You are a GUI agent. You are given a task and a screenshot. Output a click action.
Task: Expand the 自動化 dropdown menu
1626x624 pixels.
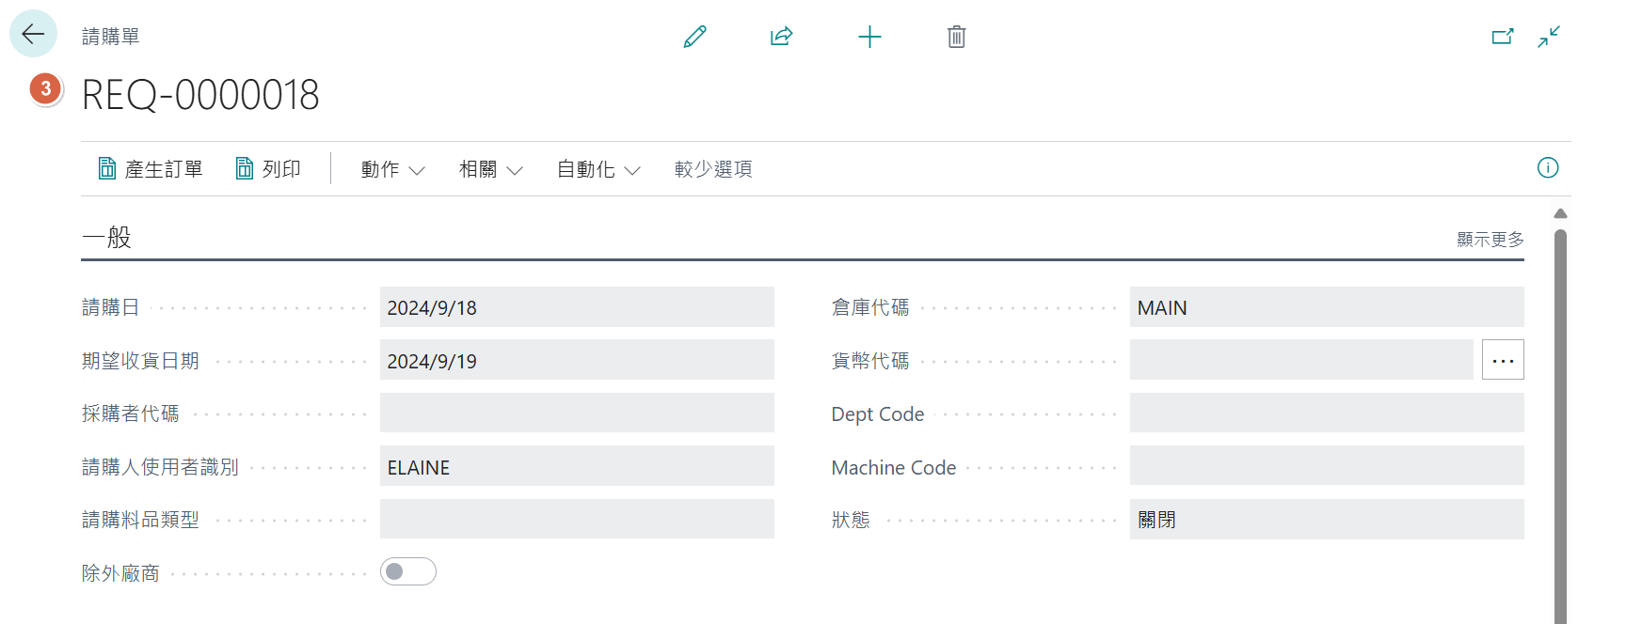click(x=598, y=169)
